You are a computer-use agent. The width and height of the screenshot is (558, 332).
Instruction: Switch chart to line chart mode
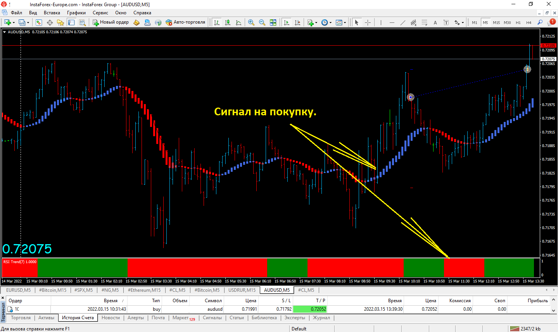(238, 22)
